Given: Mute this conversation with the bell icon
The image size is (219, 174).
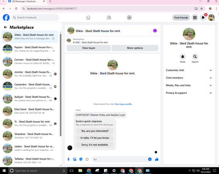Looking at the screenshot, I should pos(183,57).
